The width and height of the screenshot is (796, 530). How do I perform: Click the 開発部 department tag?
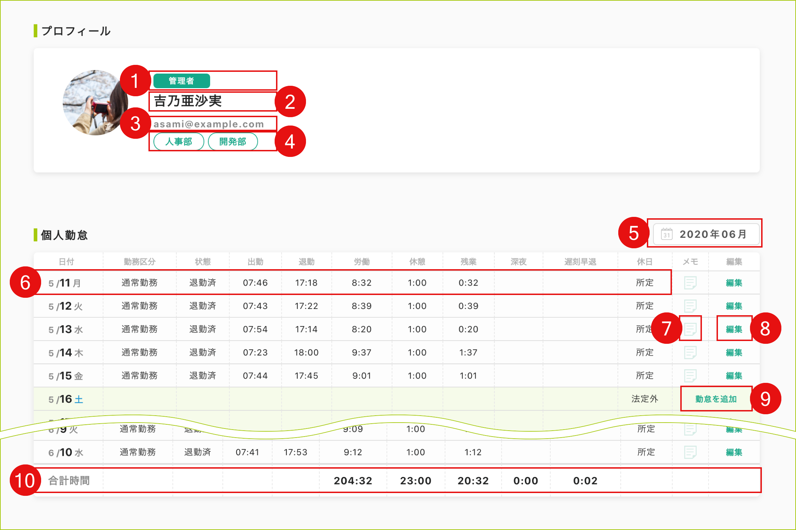(232, 142)
